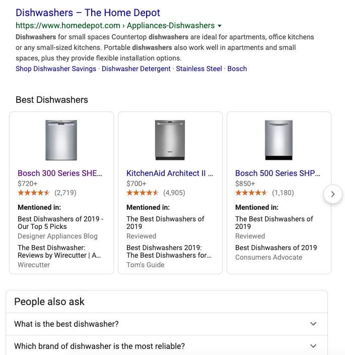Click the Bosch 300 Series star rating

tap(34, 193)
